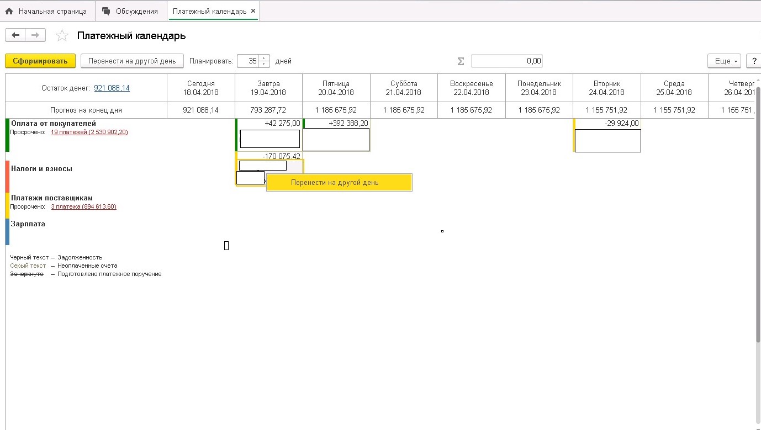
Task: Click forecast value 793 287,72
Action: coord(268,110)
